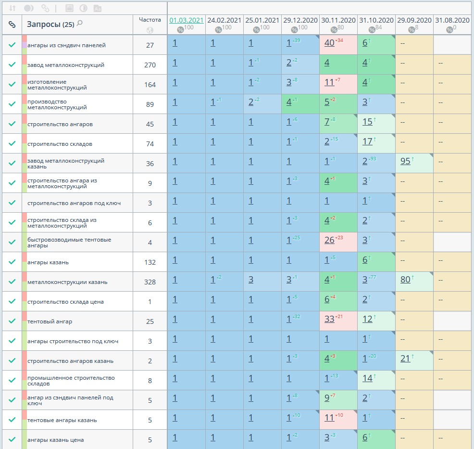Click the Aa text toolbar icon

98,8
